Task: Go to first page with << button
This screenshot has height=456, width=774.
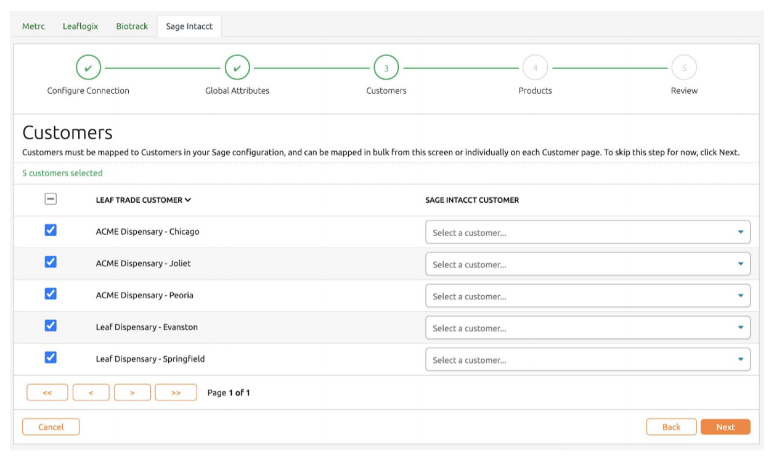Action: pyautogui.click(x=47, y=393)
